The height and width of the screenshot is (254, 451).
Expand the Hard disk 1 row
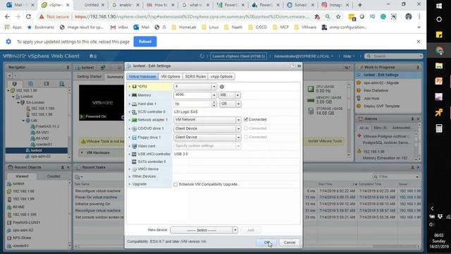coord(130,104)
